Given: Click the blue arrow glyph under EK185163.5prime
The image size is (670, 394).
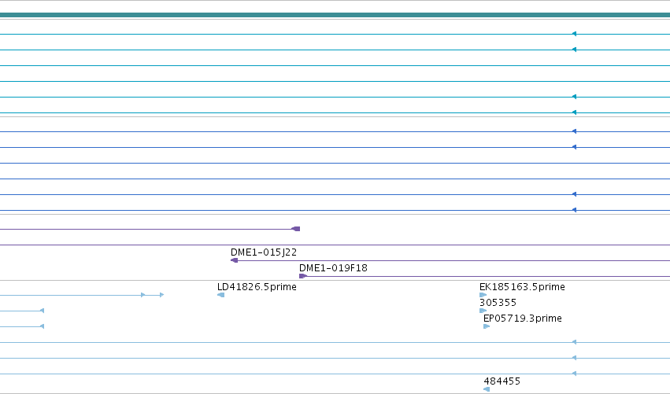Looking at the screenshot, I should 483,295.
